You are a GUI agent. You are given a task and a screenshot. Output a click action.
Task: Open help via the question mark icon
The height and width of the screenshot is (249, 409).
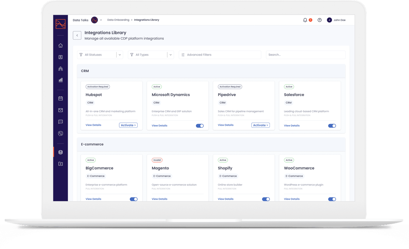(319, 20)
